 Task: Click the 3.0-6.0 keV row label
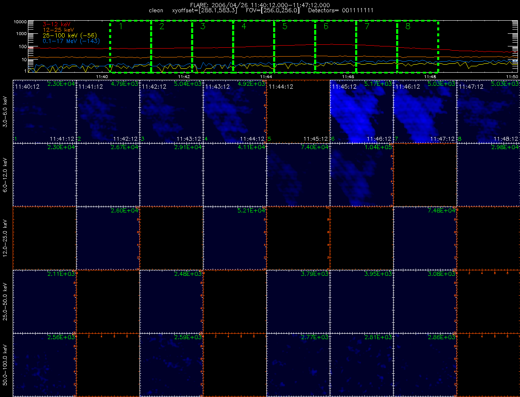(x=5, y=111)
